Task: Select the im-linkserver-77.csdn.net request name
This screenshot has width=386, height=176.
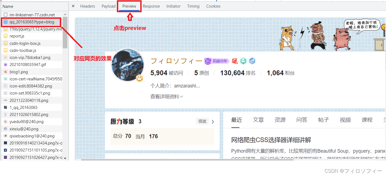Action: tap(32, 15)
